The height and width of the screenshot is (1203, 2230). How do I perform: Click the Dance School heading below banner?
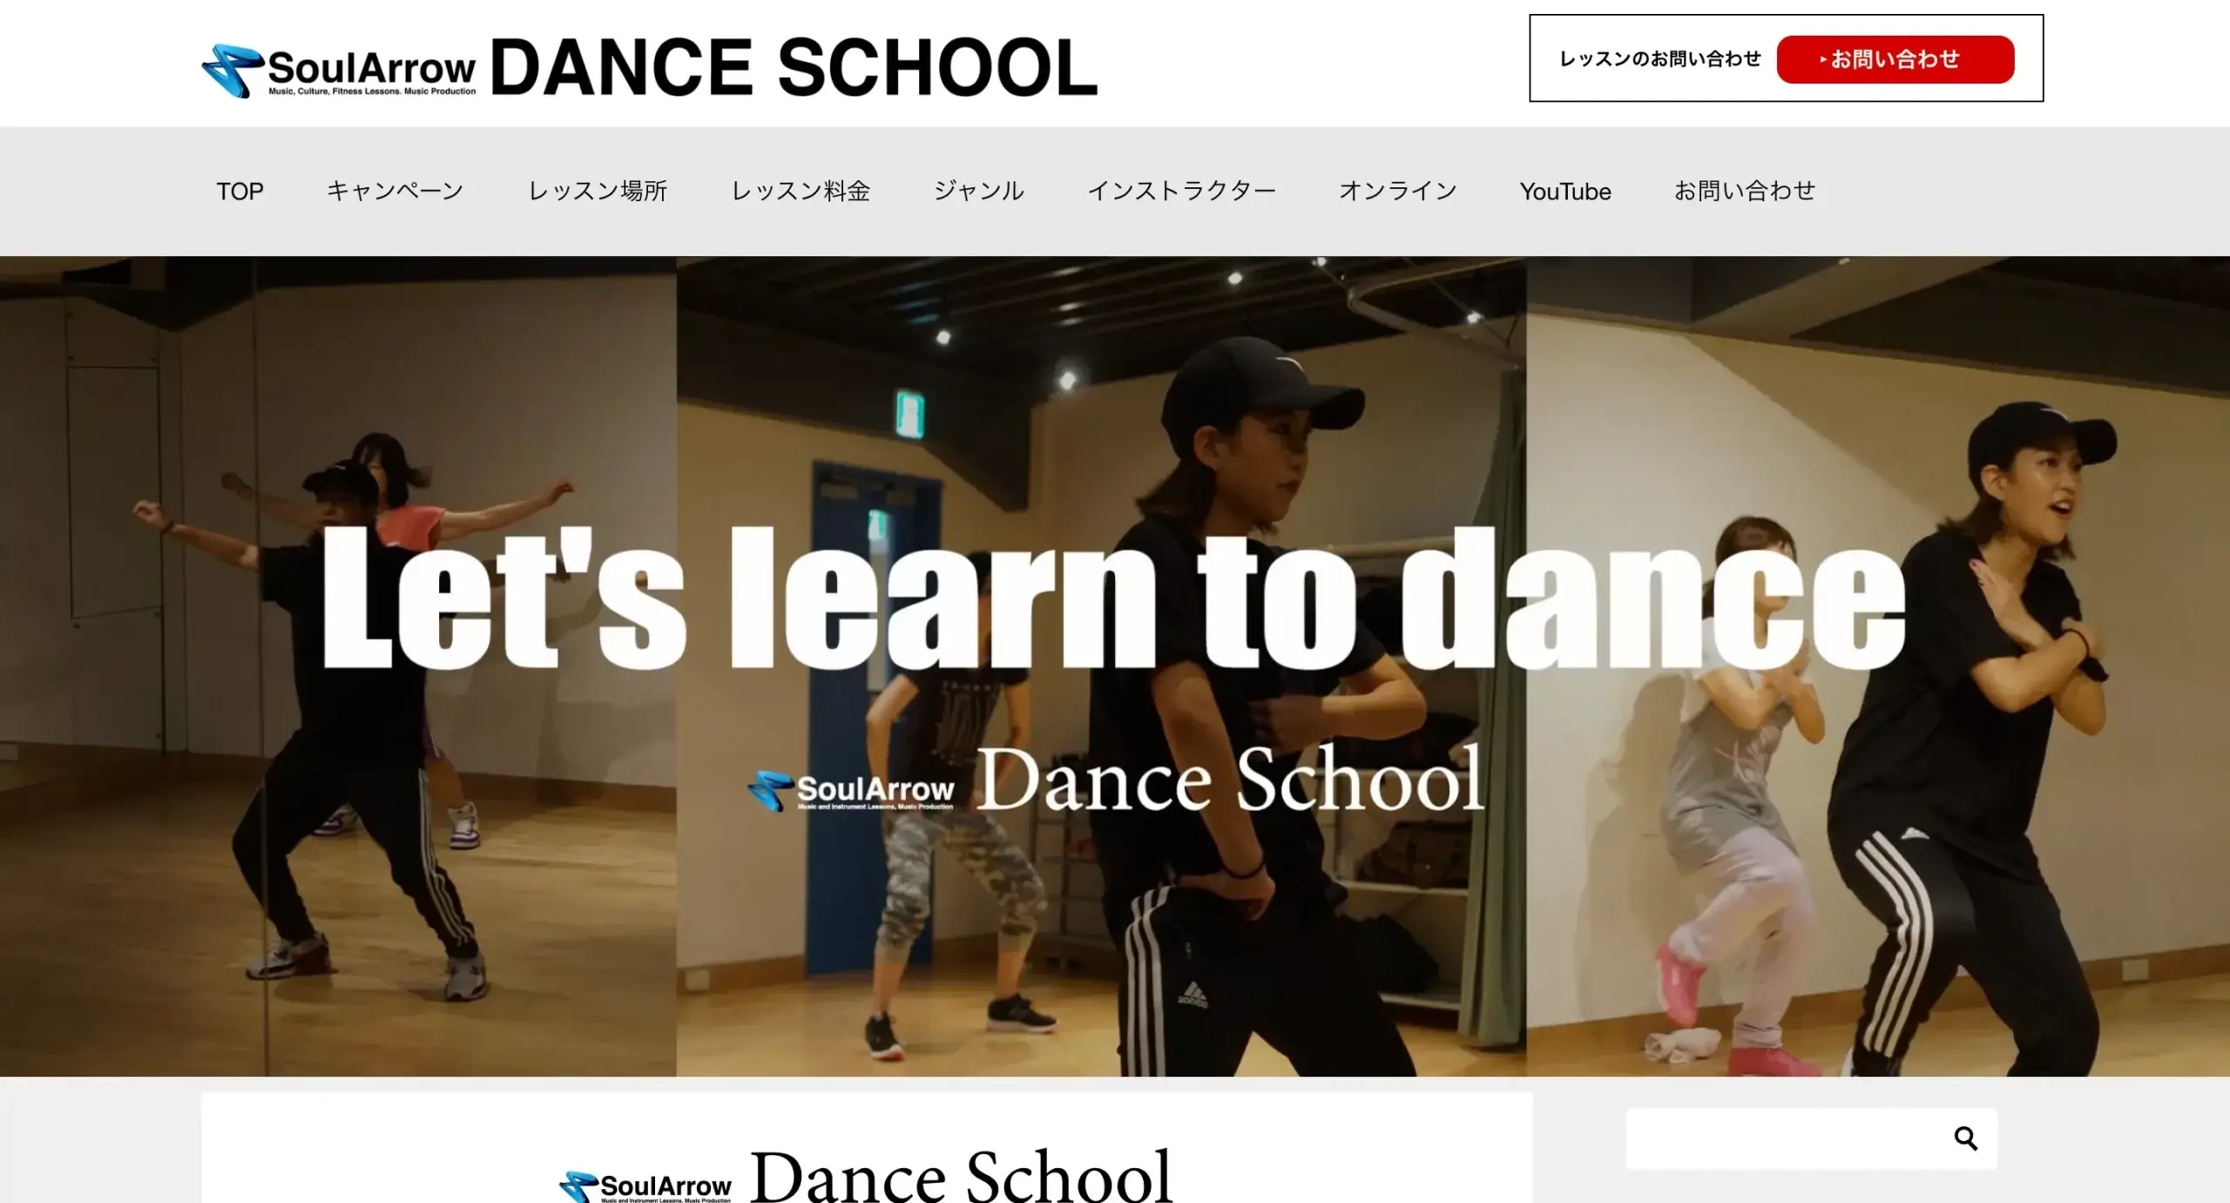click(961, 1176)
